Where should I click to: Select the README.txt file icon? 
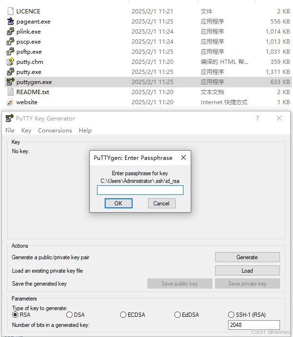(x=10, y=92)
